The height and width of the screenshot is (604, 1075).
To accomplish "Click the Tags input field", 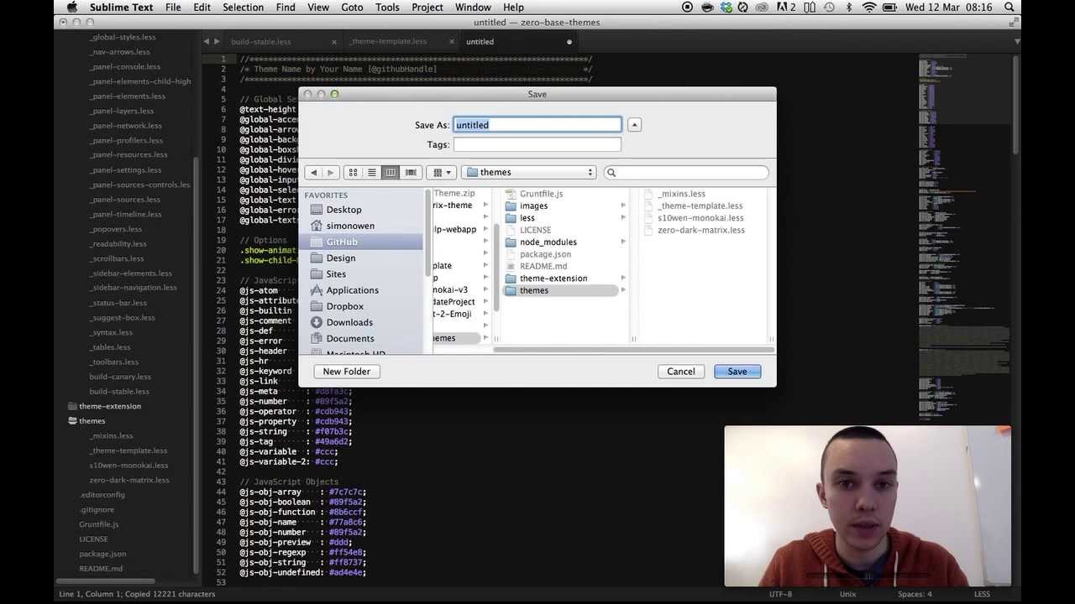I will click(x=537, y=144).
